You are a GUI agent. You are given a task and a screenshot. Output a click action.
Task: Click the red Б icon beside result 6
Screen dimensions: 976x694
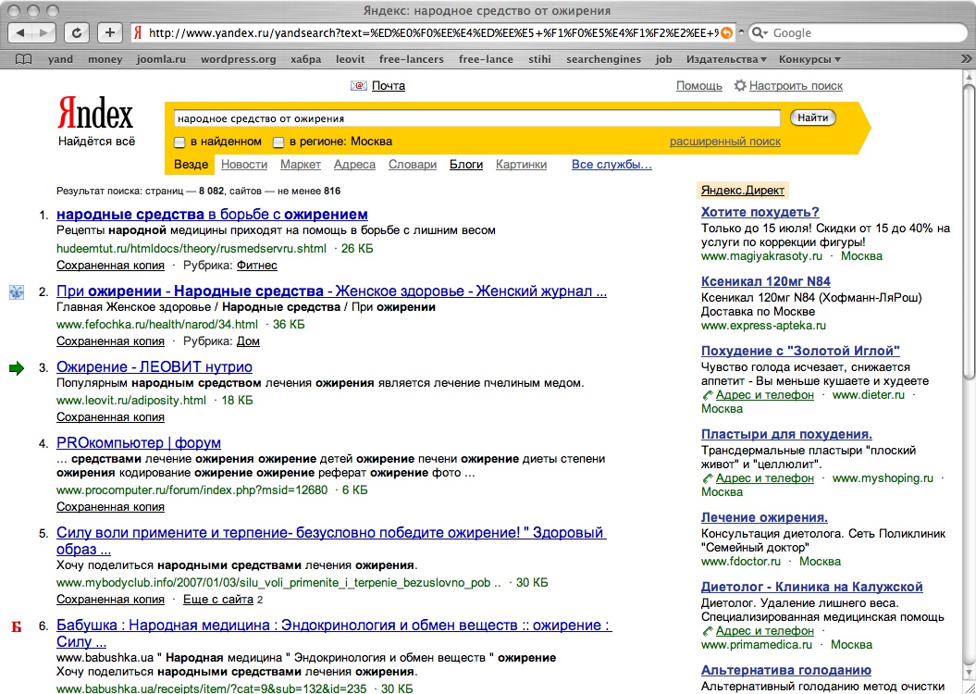click(17, 626)
